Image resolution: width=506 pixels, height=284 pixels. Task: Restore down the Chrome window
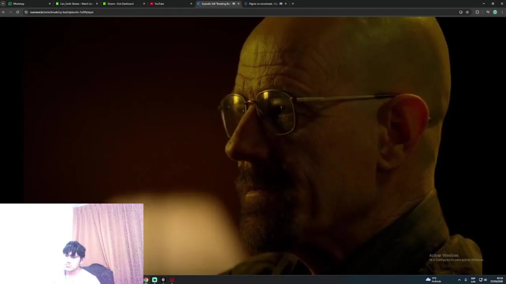pos(493,4)
